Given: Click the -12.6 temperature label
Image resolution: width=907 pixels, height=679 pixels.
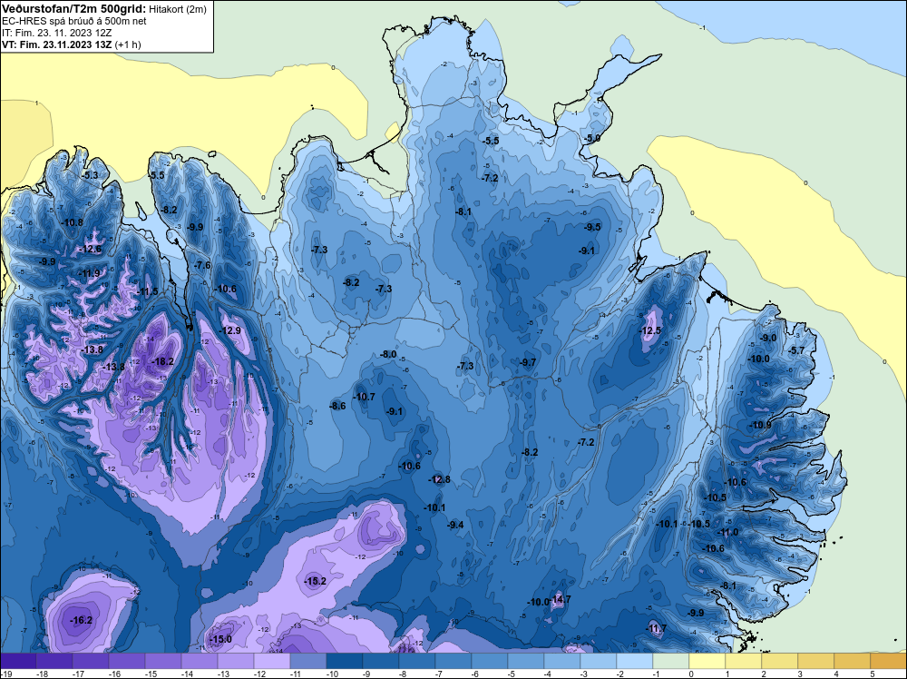Looking at the screenshot, I should (x=90, y=249).
